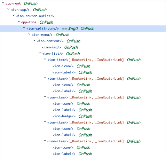Viewport: 166px width, 158px height.
Task: Select the first ion-icon in the tree
Action: [x=63, y=66]
